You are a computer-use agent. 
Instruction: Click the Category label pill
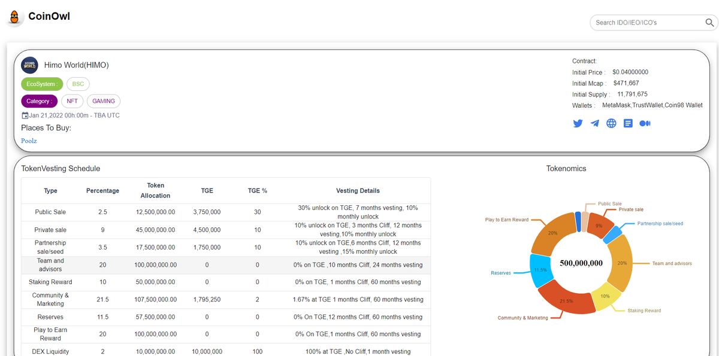point(40,101)
